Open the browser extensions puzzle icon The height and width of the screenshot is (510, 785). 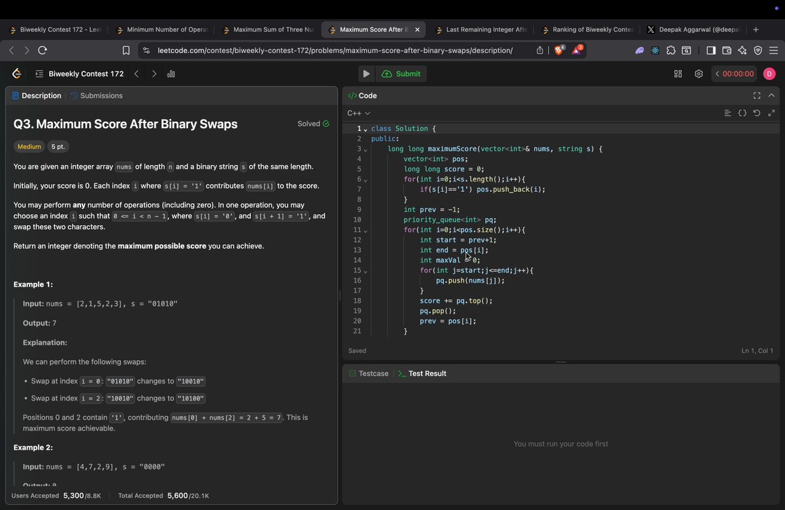[x=671, y=50]
